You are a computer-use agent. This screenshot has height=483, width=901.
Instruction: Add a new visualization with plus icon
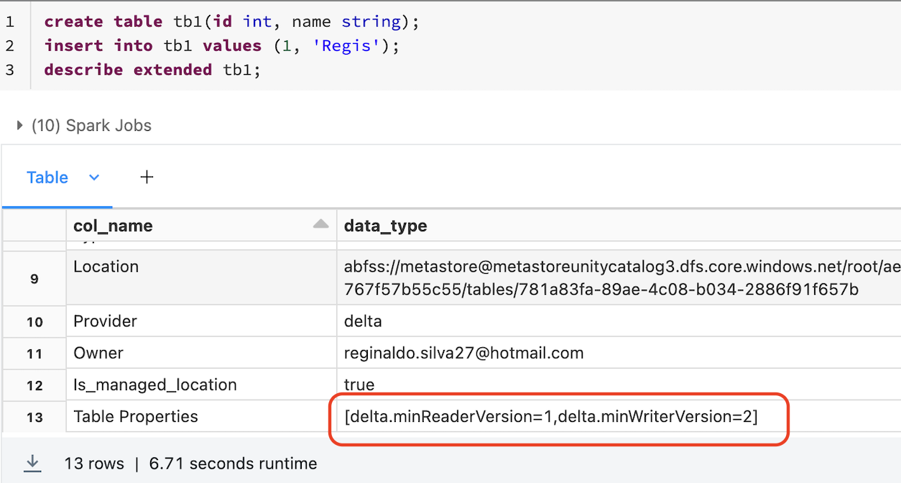pyautogui.click(x=147, y=177)
